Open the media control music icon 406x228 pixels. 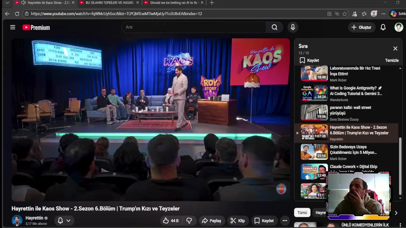coord(355,14)
